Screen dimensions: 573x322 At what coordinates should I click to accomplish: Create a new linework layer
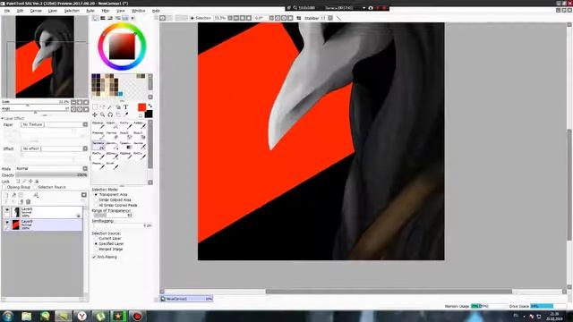14,195
